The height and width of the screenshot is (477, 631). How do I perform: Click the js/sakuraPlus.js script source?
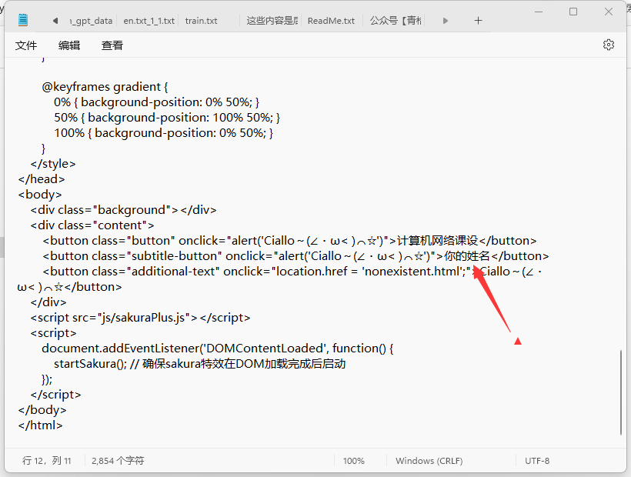143,318
